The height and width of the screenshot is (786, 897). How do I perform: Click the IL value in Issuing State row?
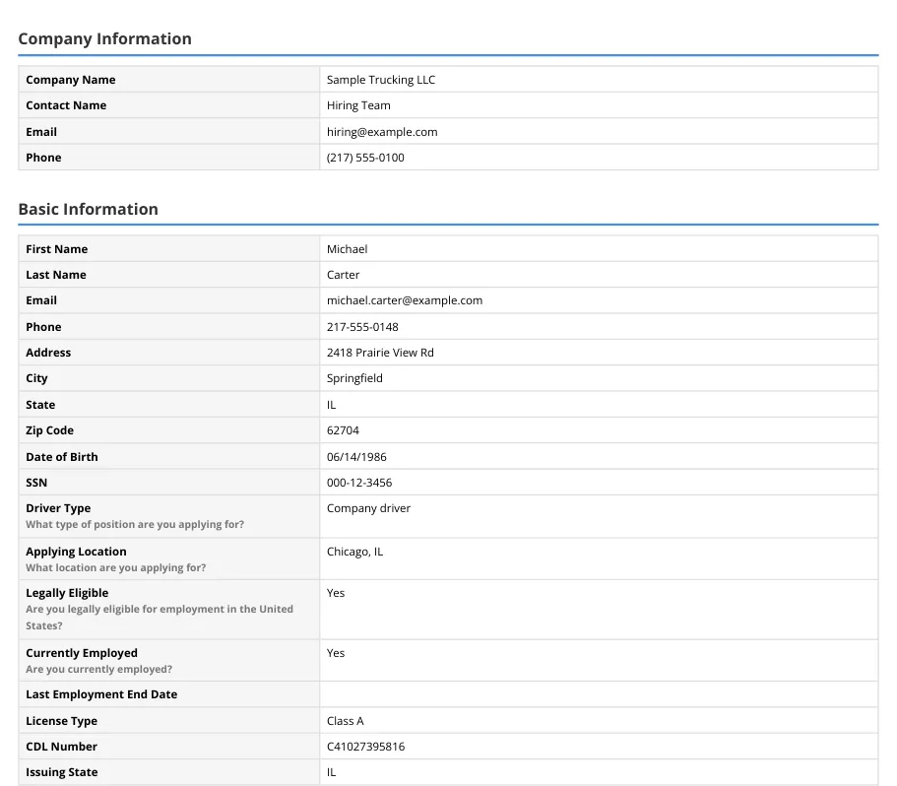(x=331, y=772)
